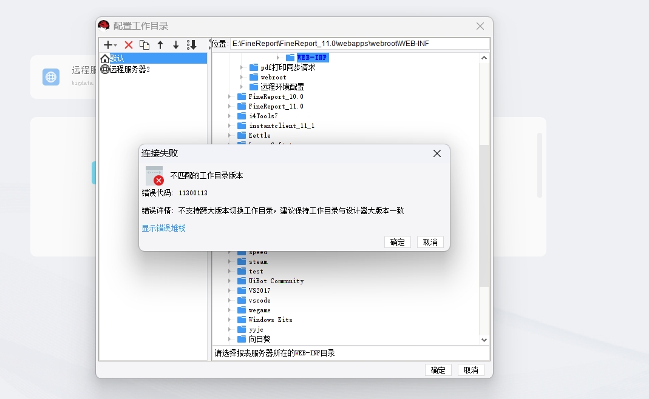Select the 远程环境配置 folder
Image resolution: width=649 pixels, height=399 pixels.
click(x=282, y=87)
